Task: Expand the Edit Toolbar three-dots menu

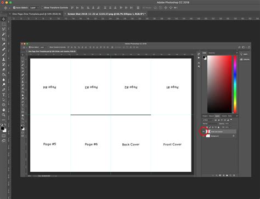Action: (3, 120)
